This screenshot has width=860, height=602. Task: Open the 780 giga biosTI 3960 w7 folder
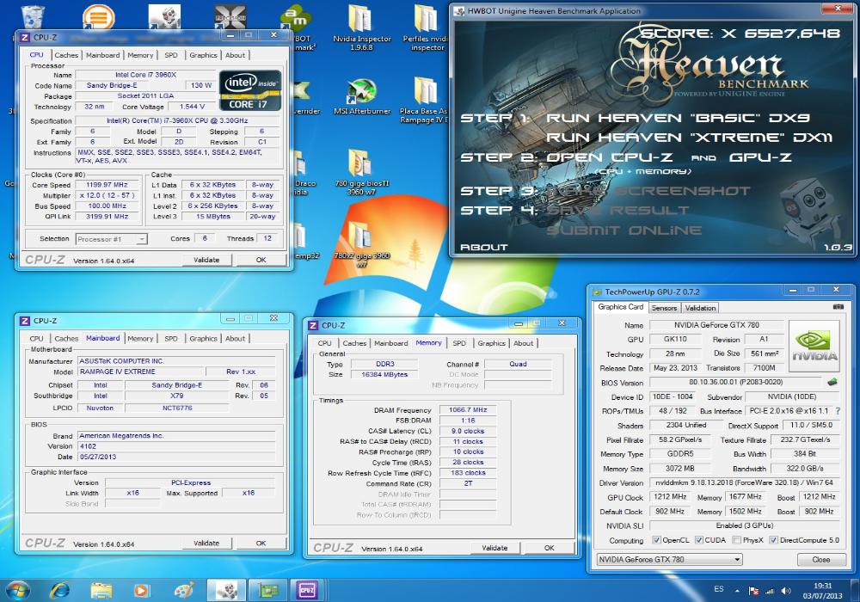pyautogui.click(x=361, y=172)
